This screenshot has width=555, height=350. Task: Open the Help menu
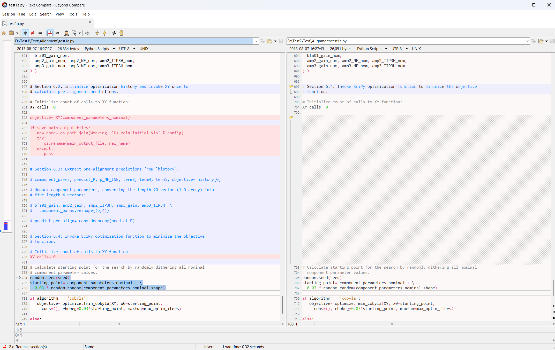85,14
